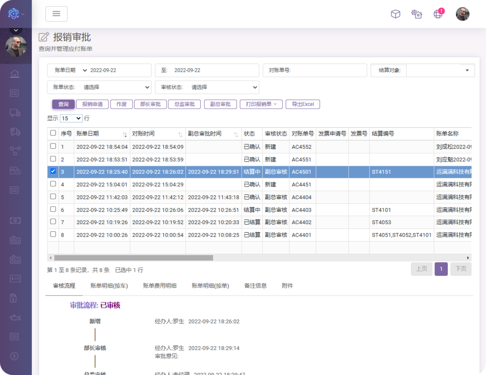Open the gear-and-home settings icon
Image resolution: width=486 pixels, height=375 pixels.
point(417,14)
